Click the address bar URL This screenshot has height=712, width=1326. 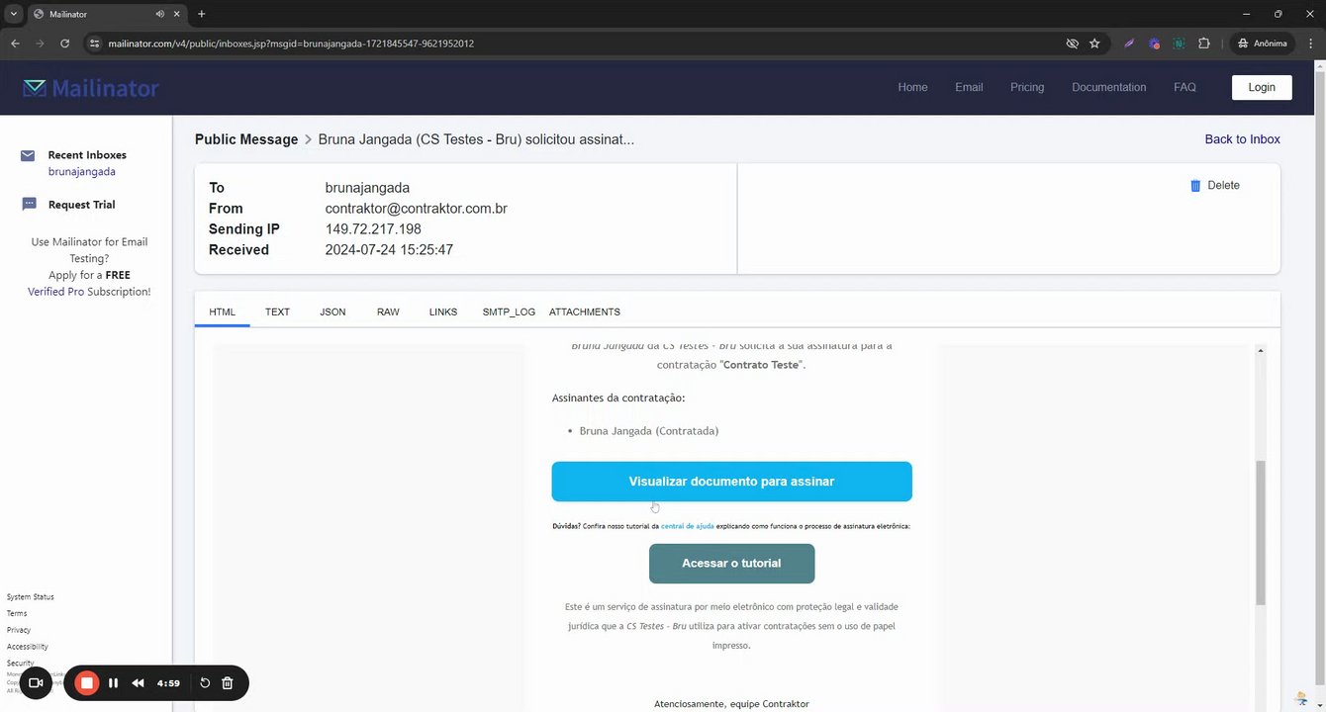(x=291, y=44)
